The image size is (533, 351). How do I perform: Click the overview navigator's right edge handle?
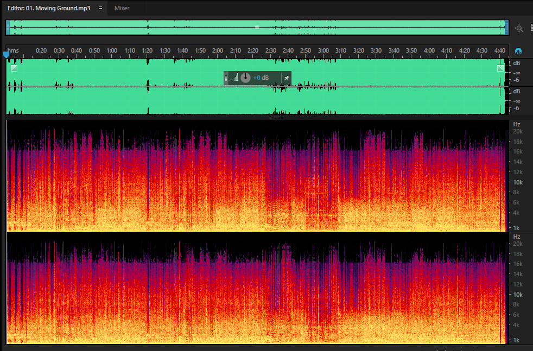[506, 28]
